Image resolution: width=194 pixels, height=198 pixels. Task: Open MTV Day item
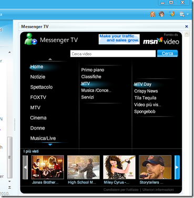[142, 84]
